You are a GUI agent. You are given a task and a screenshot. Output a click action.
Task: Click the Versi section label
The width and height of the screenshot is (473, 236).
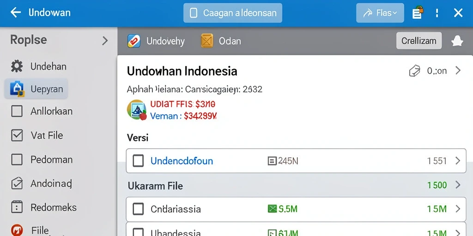pyautogui.click(x=138, y=137)
